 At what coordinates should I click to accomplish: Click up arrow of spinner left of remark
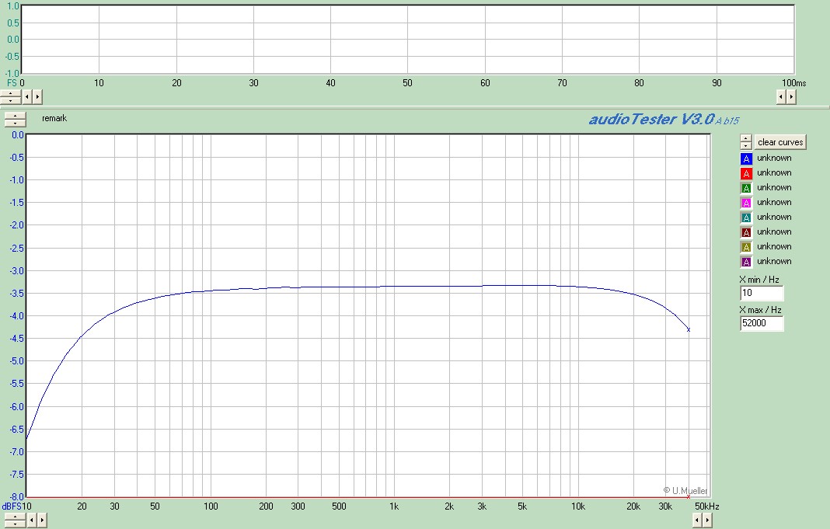tap(15, 116)
